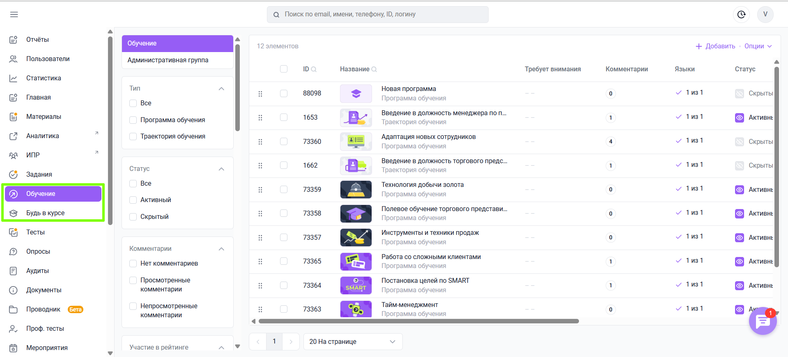788x357 pixels.
Task: Open the history clock icon in header
Action: pyautogui.click(x=741, y=14)
